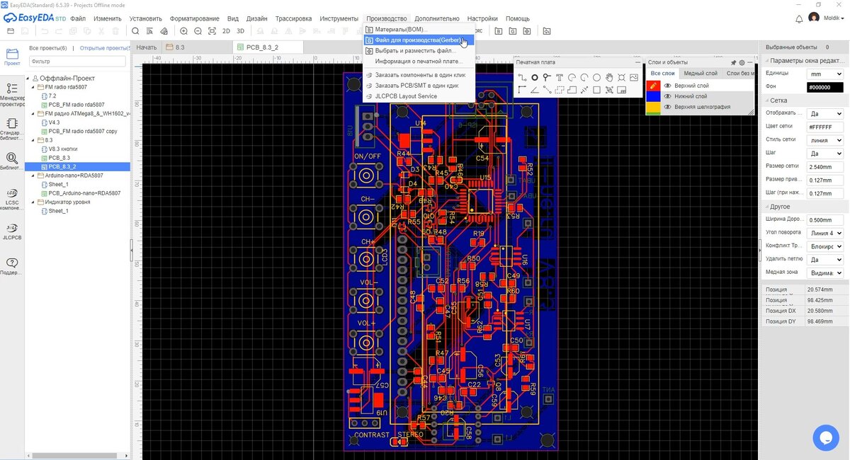Switch to 3D view
Screen dimensions: 850x460
[x=240, y=31]
